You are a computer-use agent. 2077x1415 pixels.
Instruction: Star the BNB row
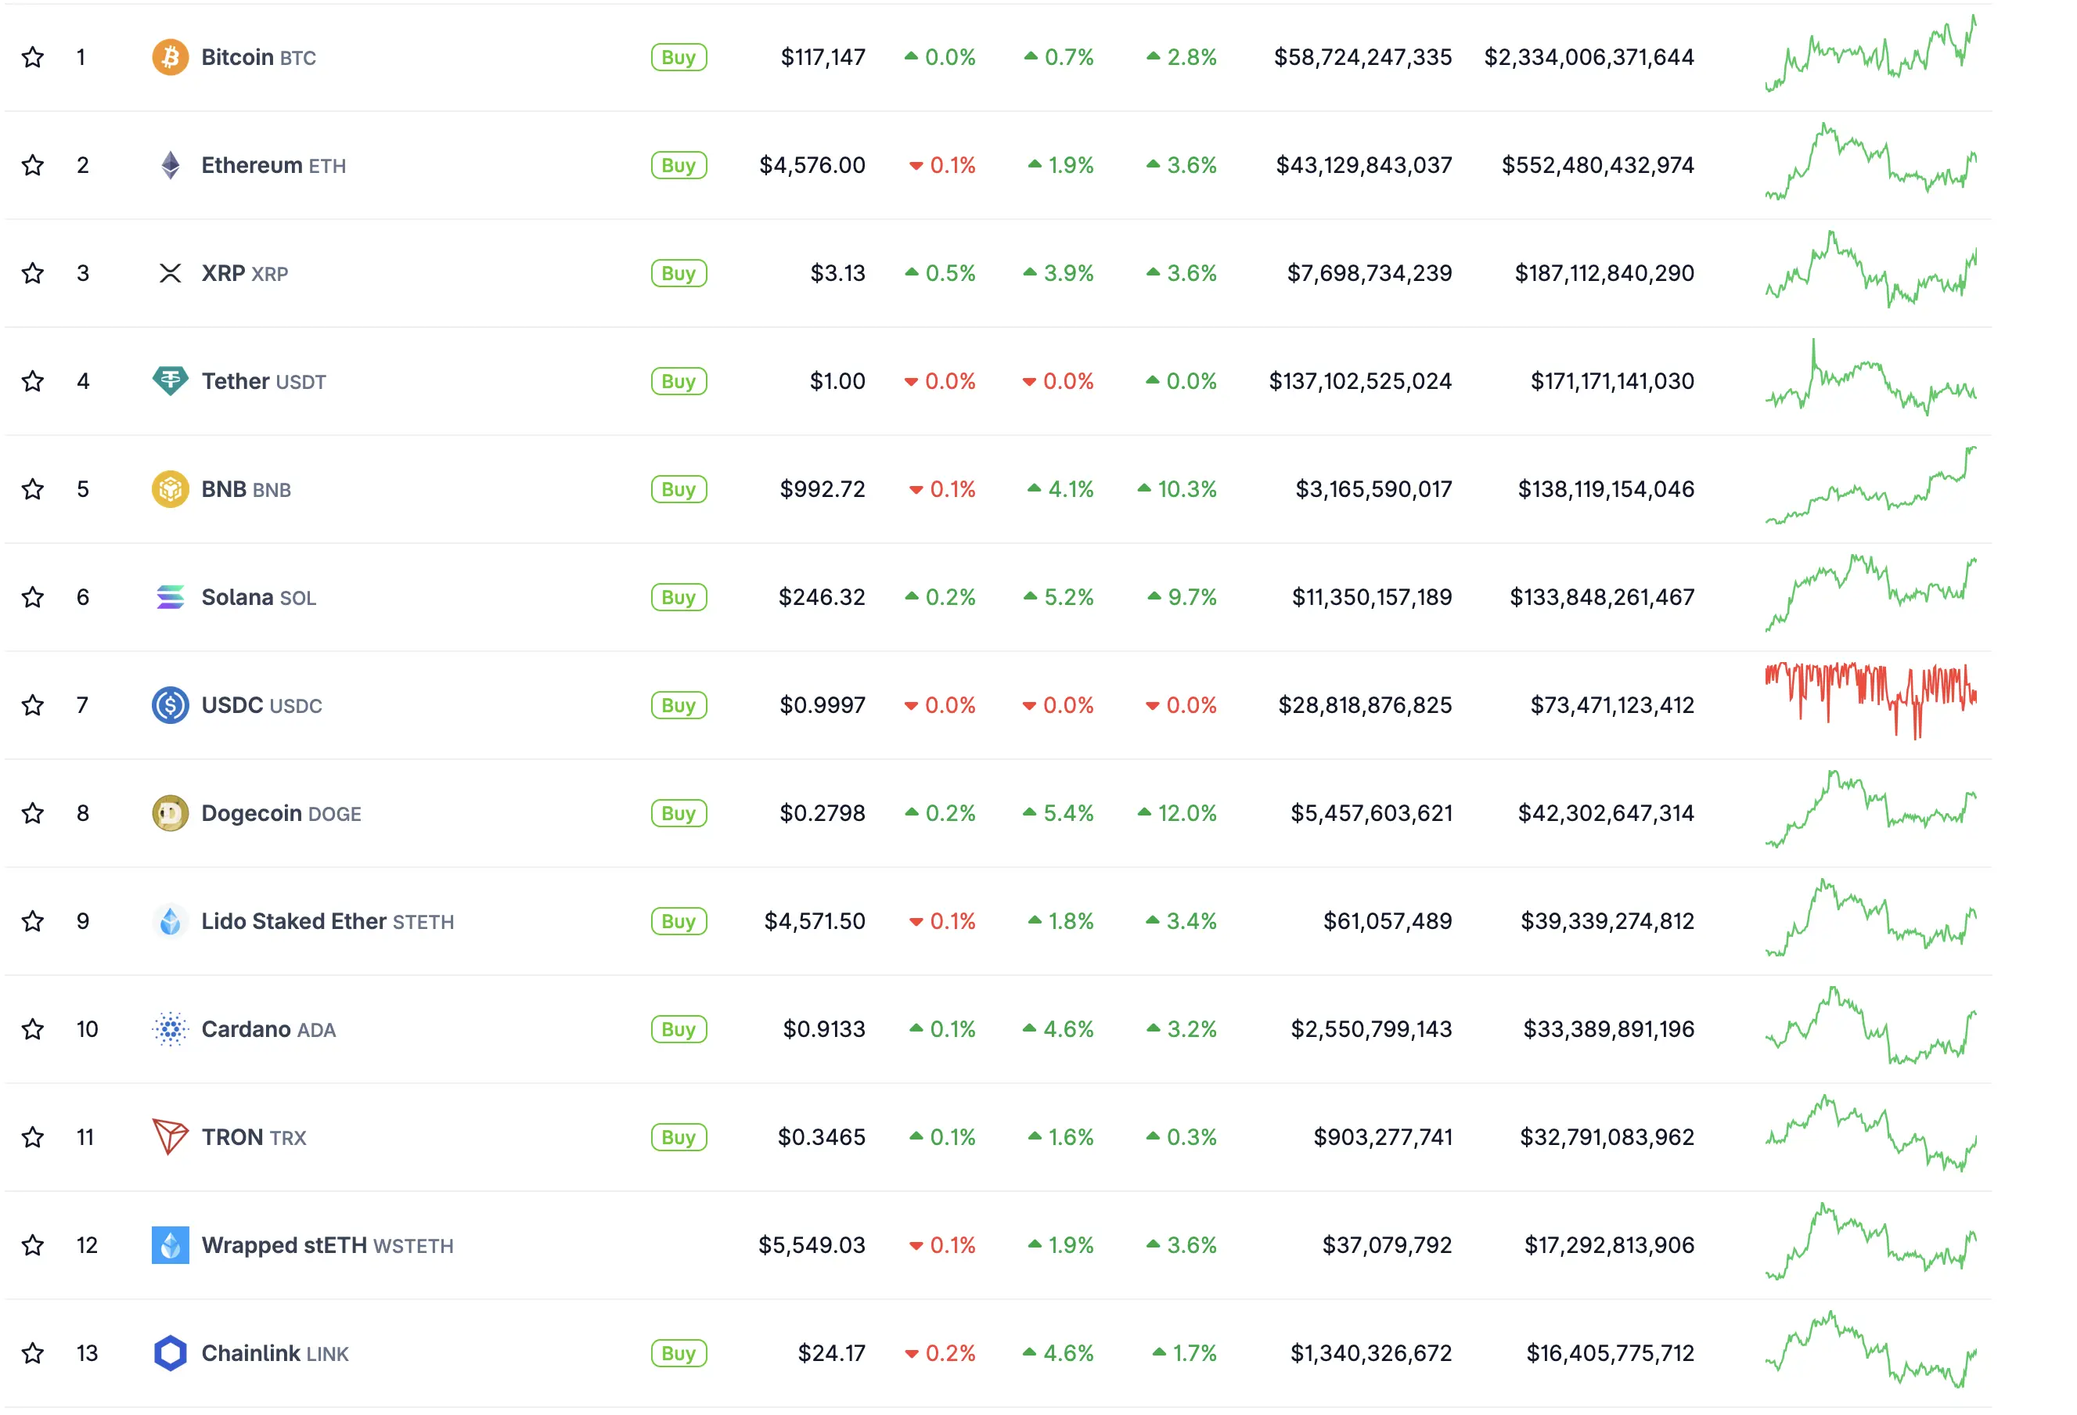33,490
